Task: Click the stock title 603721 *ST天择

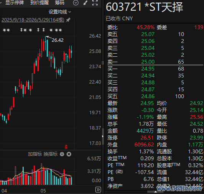Action: (144, 7)
